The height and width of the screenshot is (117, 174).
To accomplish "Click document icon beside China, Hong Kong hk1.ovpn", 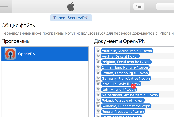I will pos(98,67).
